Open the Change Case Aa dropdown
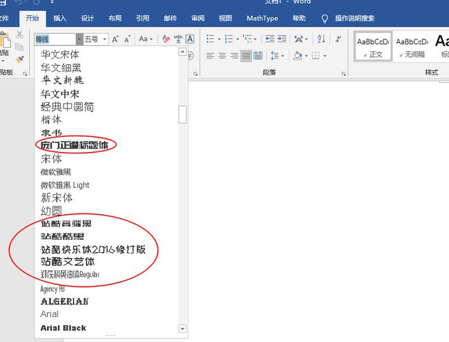 click(x=146, y=39)
